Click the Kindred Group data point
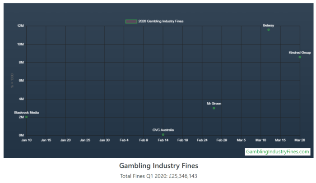Viewport: 316px width, 183px height. [x=300, y=57]
